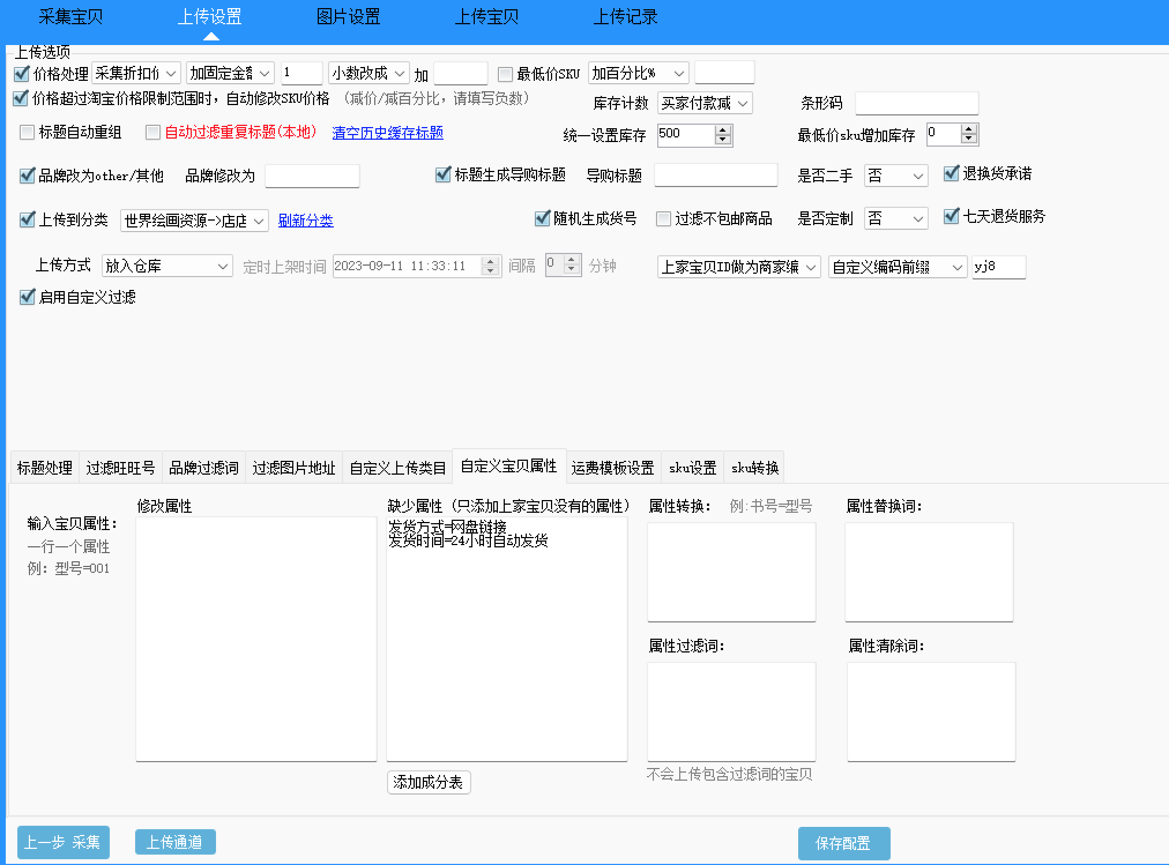Open the 标题处理 sub-tab
The image size is (1169, 865).
(x=45, y=468)
